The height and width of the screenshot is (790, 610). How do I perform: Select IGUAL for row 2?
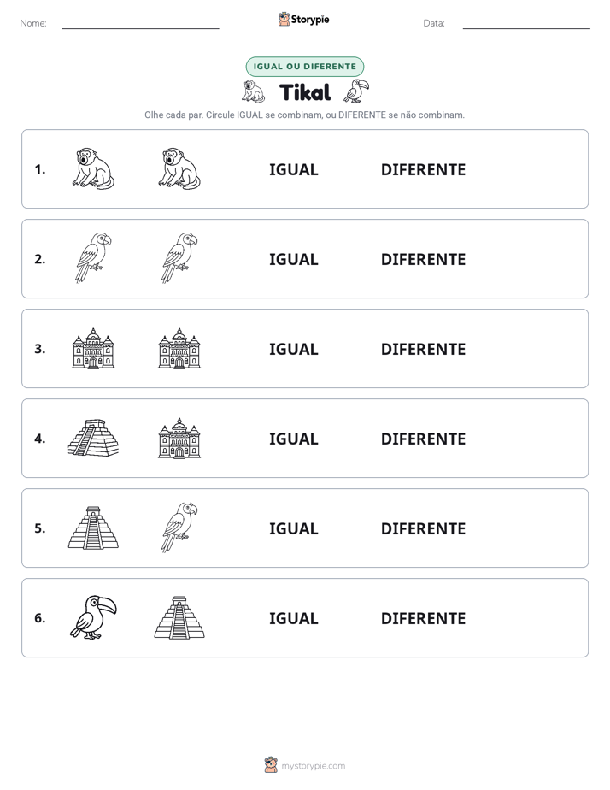[293, 259]
